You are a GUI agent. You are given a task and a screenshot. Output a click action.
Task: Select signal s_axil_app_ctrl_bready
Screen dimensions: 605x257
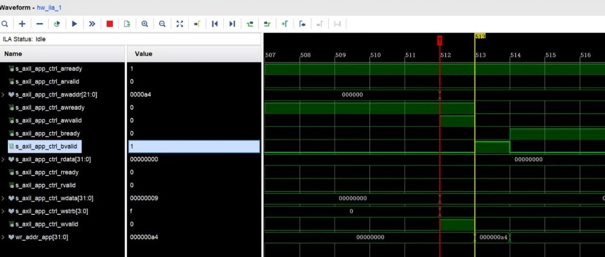click(x=48, y=133)
